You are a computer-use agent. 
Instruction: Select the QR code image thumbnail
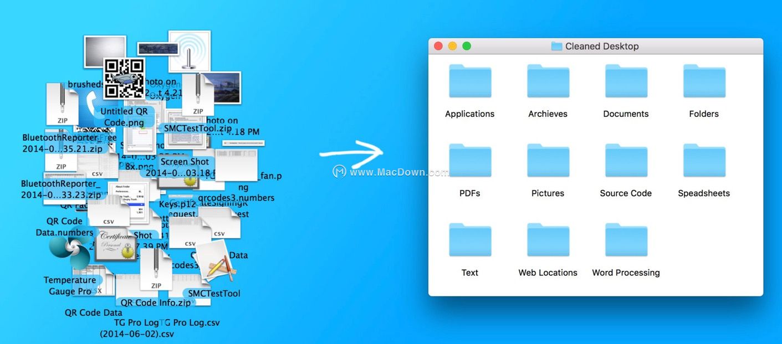(x=124, y=79)
